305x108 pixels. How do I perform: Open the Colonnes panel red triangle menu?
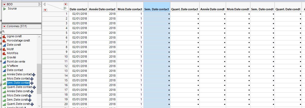coord(4,26)
